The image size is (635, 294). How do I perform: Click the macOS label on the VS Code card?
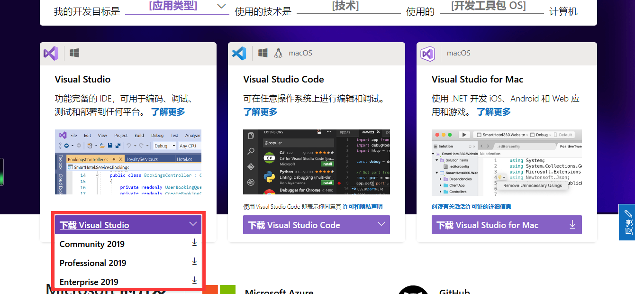(x=300, y=53)
